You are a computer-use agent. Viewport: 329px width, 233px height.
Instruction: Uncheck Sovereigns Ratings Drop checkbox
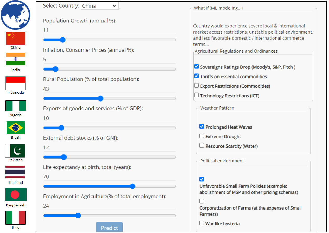coord(197,67)
